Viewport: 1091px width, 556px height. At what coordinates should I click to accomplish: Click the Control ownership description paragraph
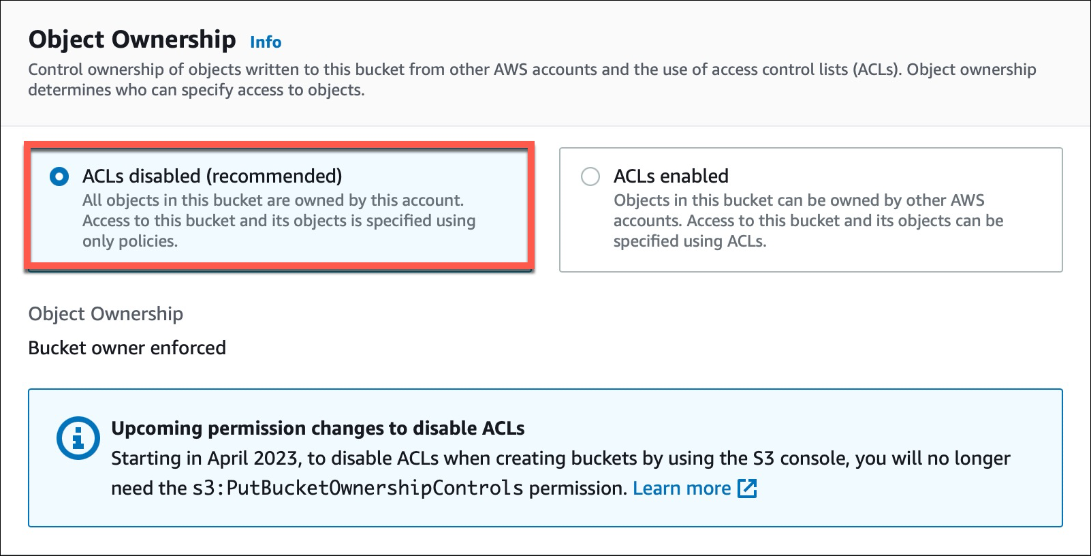click(532, 80)
